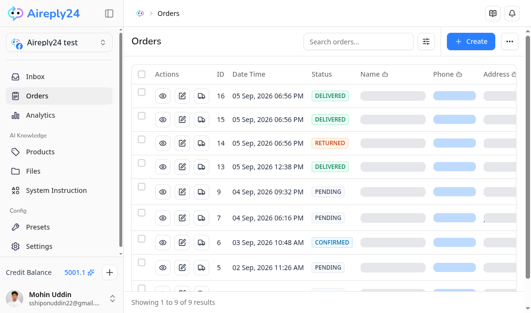
Task: Click the PENDING status badge of order 9
Action: (x=328, y=192)
